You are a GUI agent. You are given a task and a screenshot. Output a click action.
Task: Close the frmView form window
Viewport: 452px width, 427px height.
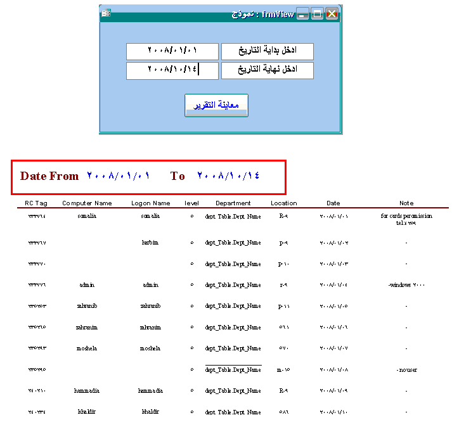coord(332,14)
